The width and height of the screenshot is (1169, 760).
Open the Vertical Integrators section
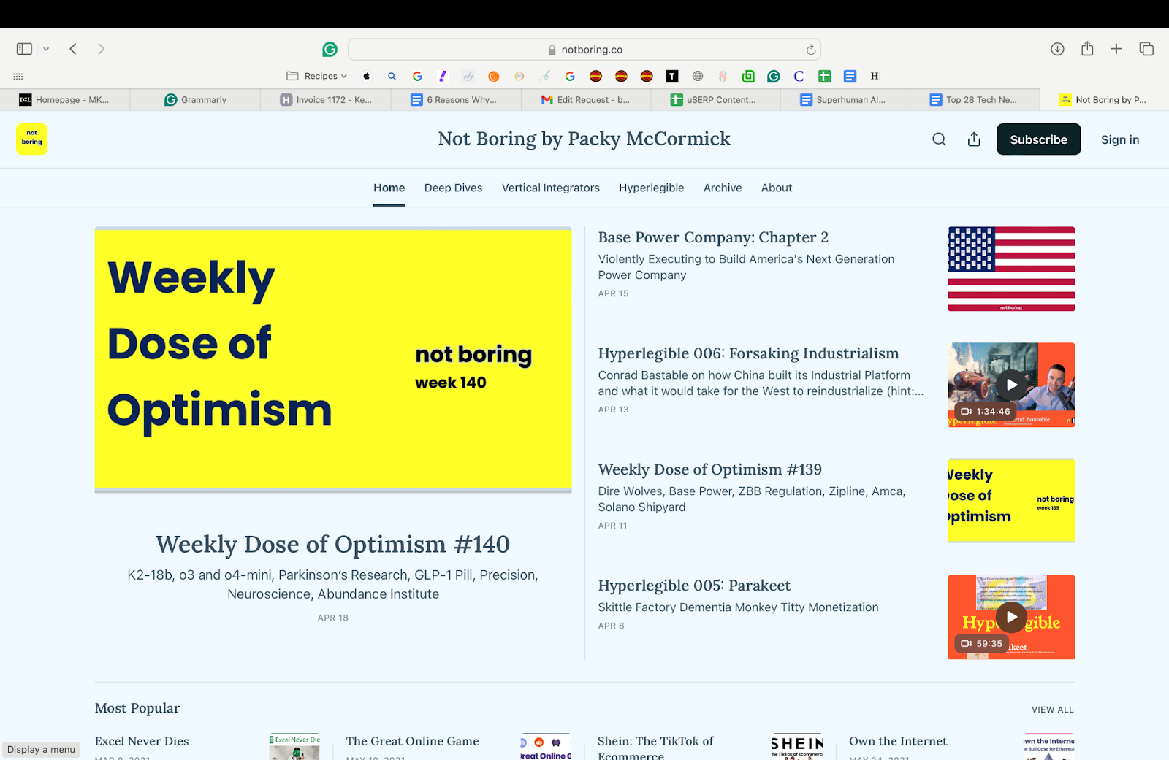click(551, 188)
